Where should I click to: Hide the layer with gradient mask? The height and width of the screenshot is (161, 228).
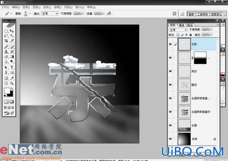point(170,58)
